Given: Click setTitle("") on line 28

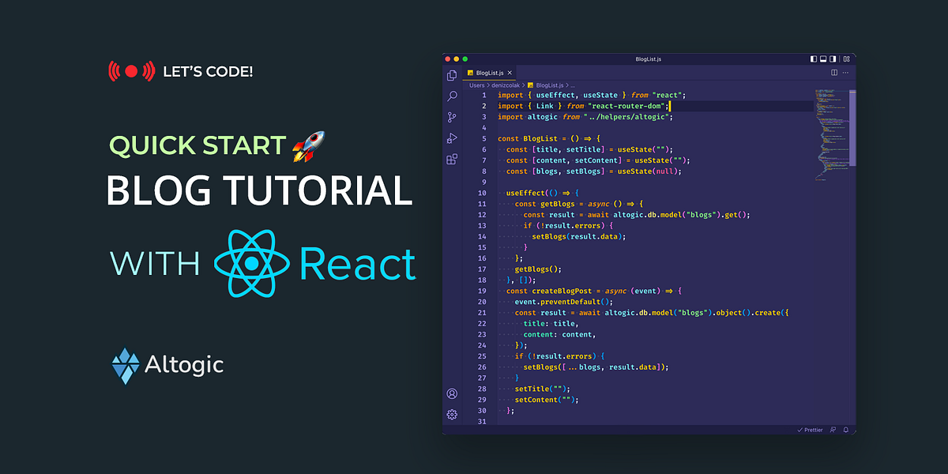Looking at the screenshot, I should (x=541, y=389).
